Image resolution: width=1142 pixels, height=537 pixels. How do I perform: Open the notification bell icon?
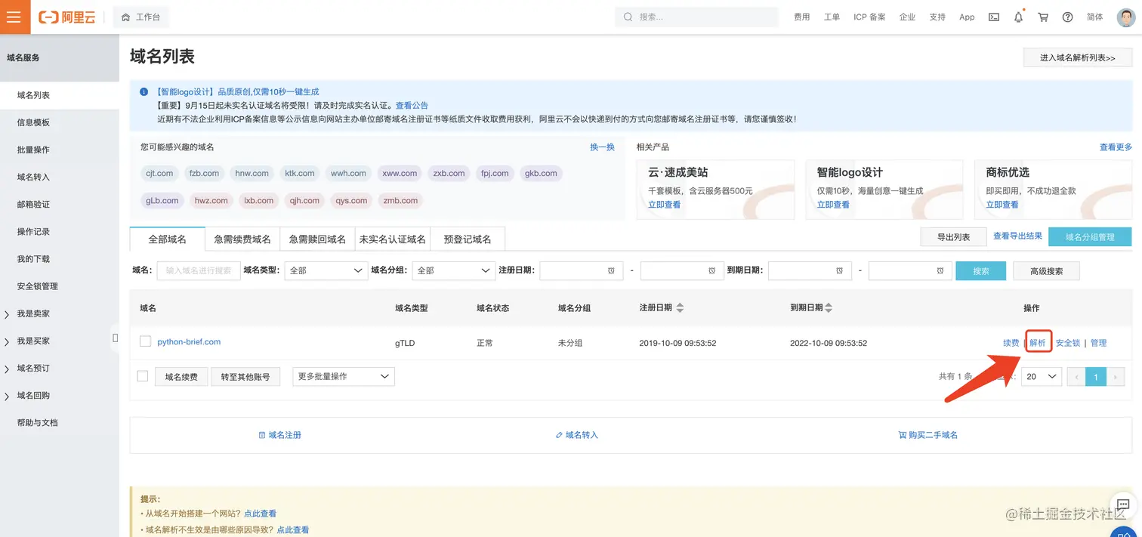click(x=1018, y=17)
